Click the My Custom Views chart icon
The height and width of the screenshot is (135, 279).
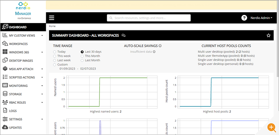(x=5, y=35)
